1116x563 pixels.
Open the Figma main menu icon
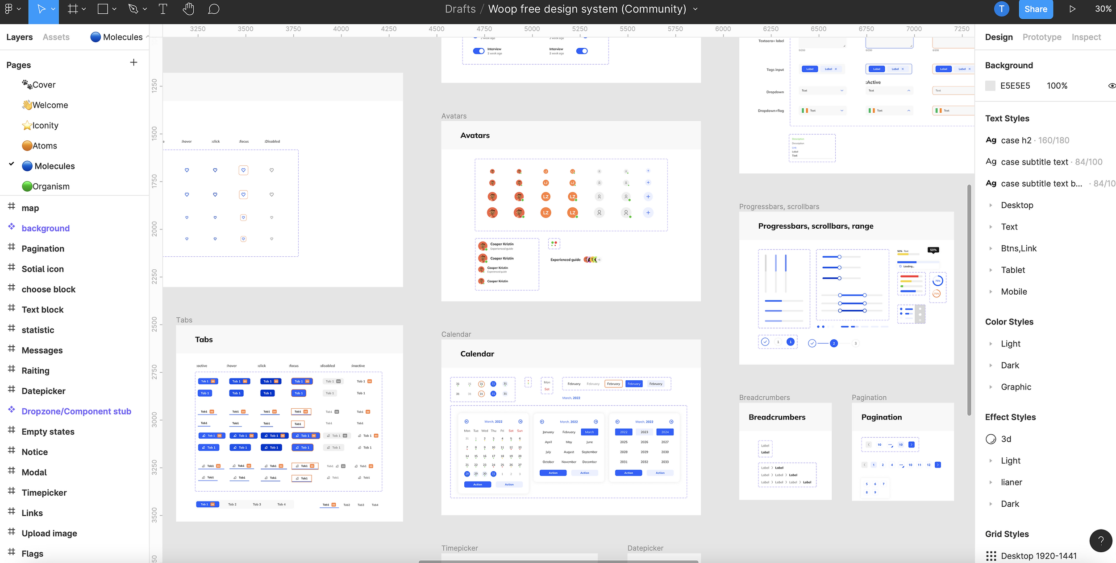tap(9, 9)
